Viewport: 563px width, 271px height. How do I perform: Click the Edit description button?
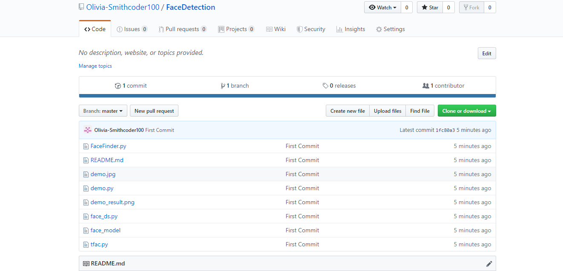(487, 53)
